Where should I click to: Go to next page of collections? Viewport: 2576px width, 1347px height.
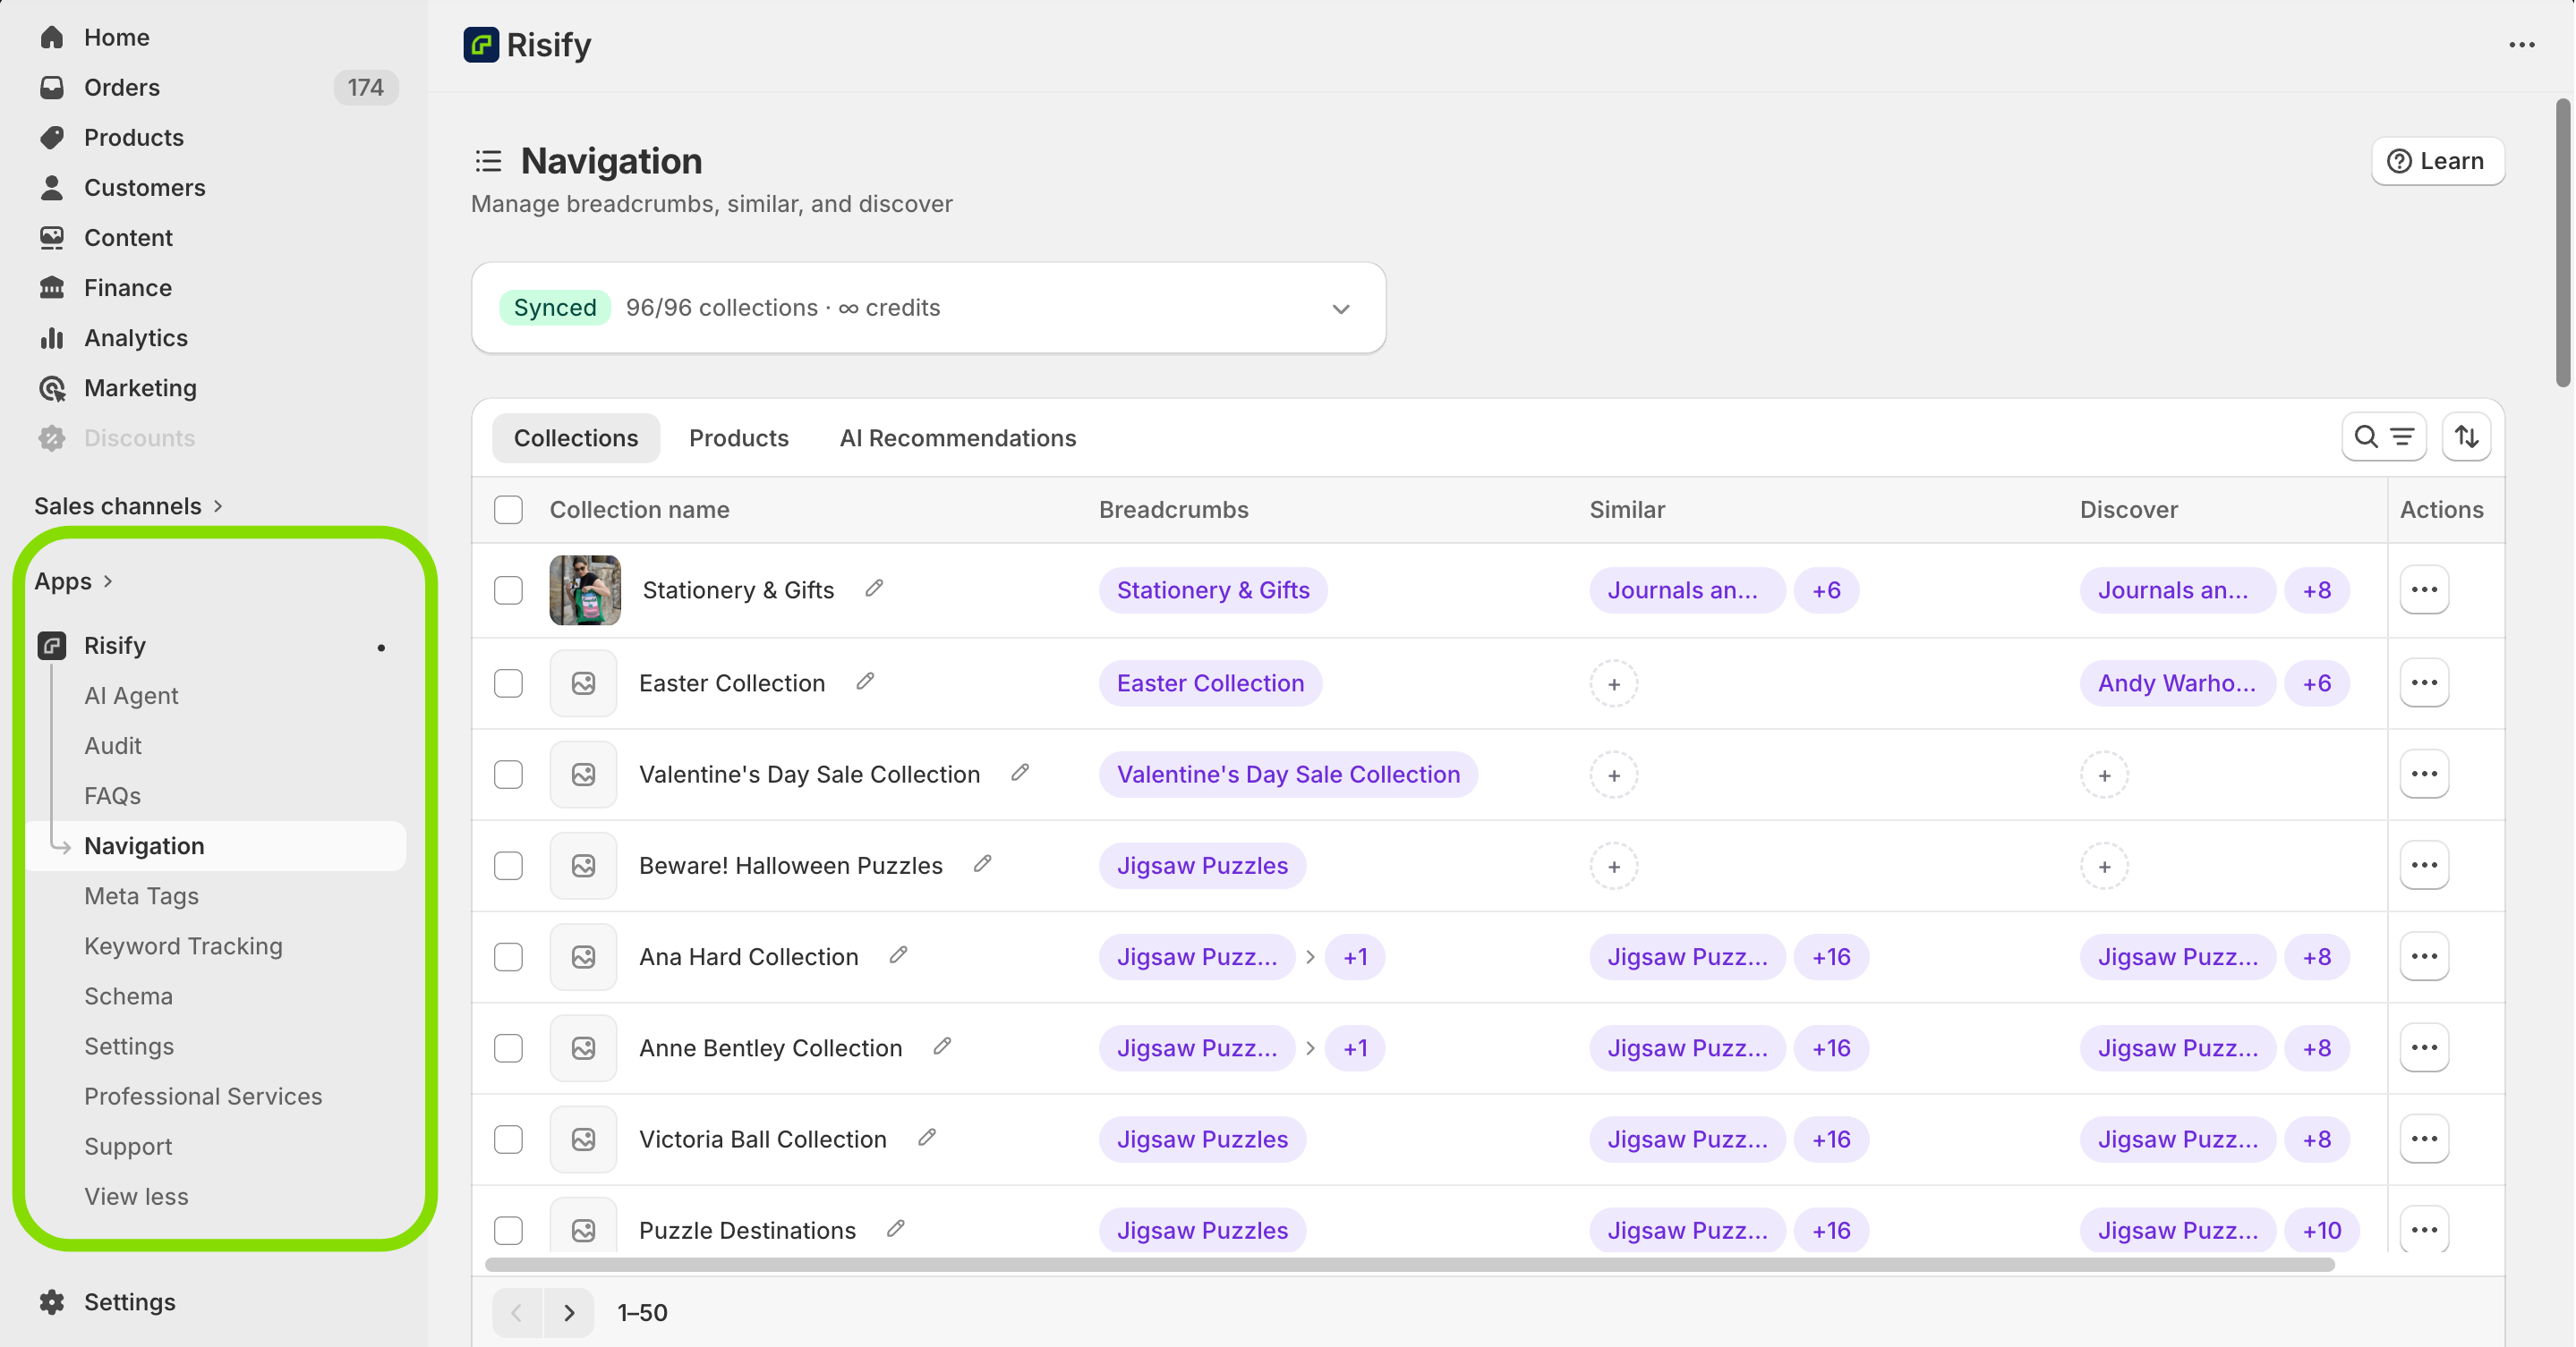pos(569,1313)
